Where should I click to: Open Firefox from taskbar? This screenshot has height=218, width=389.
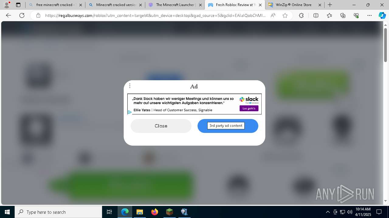pos(155,212)
